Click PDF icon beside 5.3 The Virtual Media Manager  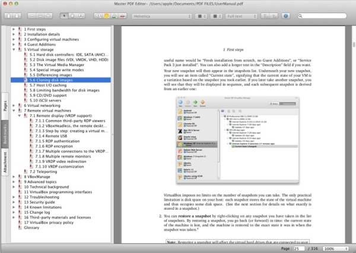(x=26, y=65)
